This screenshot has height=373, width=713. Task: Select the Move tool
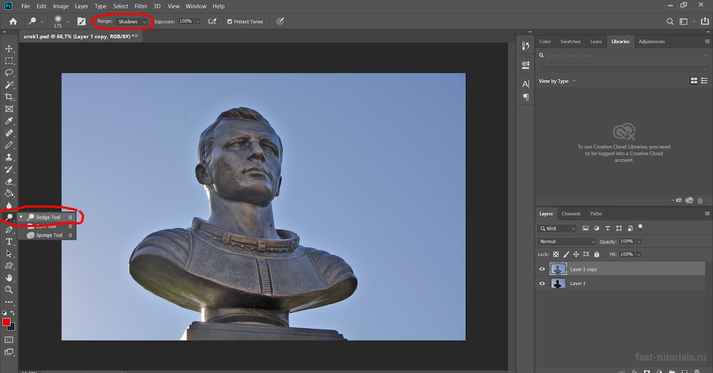(9, 49)
